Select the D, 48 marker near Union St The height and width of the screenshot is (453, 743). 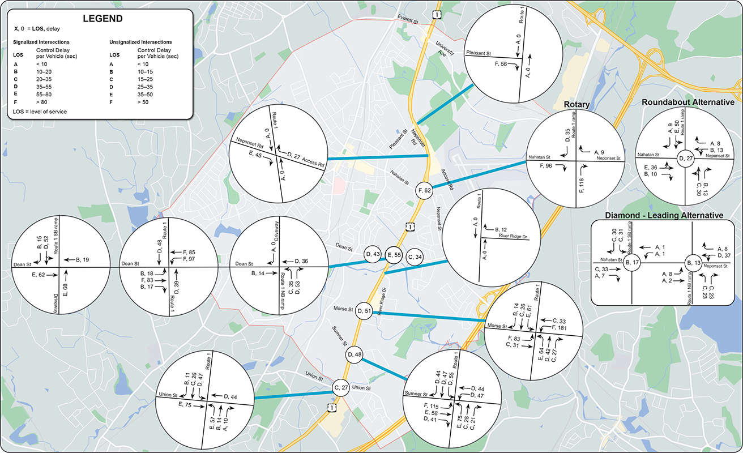tap(355, 355)
